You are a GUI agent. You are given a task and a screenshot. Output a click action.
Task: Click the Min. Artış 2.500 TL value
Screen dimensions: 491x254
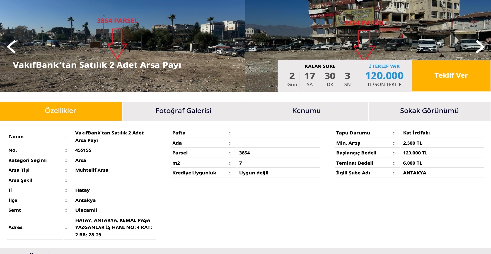[x=412, y=143]
